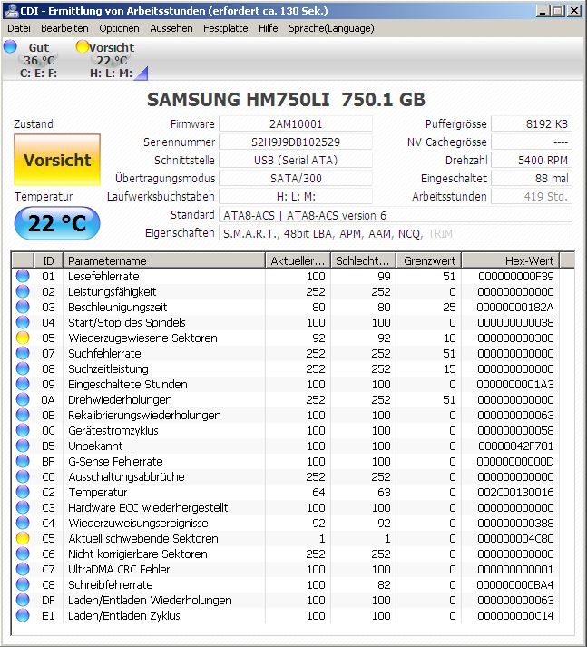The image size is (587, 647).
Task: Click the Schlecht column header
Action: pyautogui.click(x=363, y=260)
